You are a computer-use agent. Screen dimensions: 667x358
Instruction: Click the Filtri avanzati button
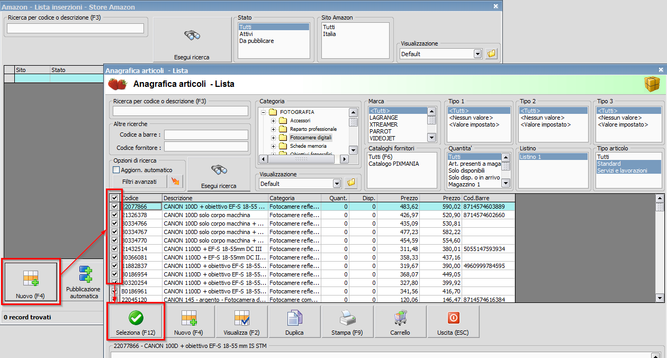139,182
